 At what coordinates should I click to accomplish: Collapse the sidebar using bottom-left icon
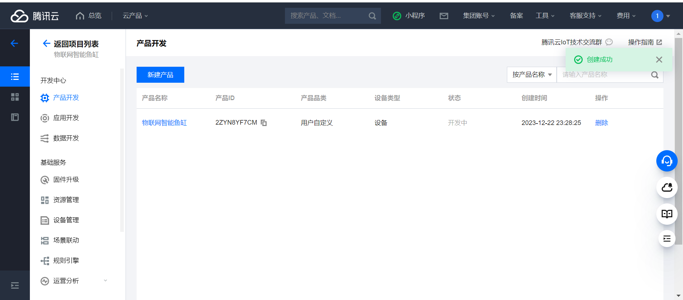[x=15, y=285]
